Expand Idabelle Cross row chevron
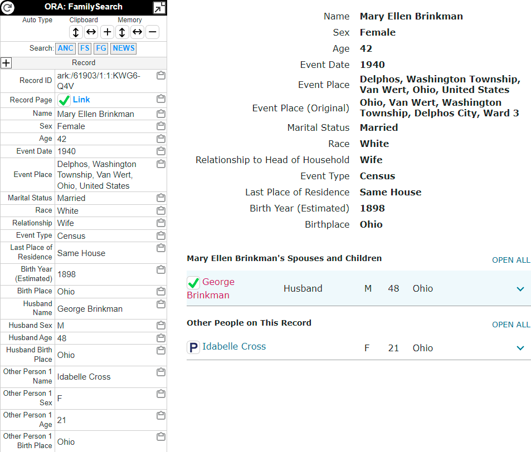 point(520,348)
